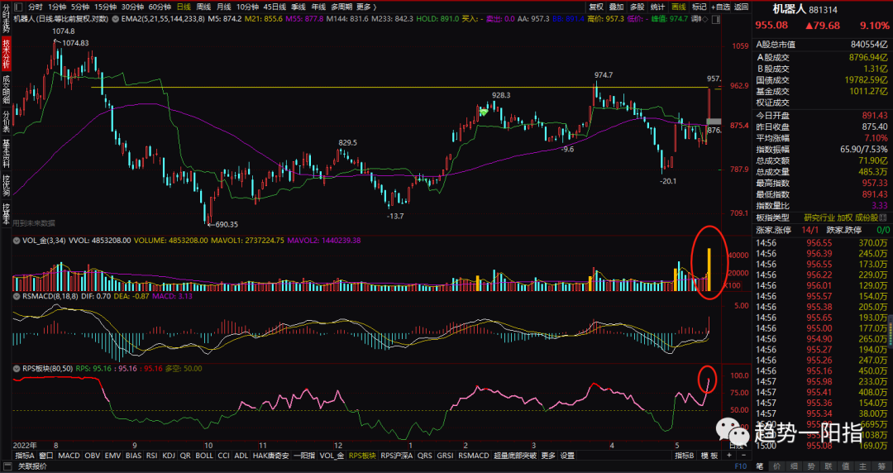
Task: Select the BIAS indicator tab
Action: click(133, 456)
